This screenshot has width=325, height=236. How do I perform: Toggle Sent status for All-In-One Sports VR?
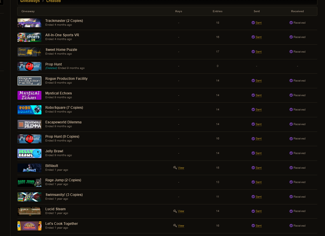pyautogui.click(x=258, y=37)
